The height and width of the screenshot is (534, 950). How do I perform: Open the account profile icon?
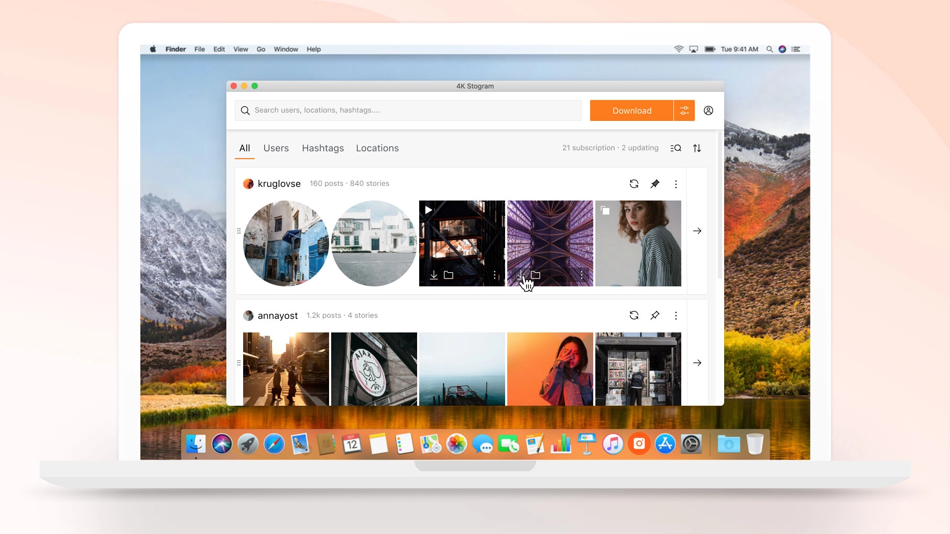708,110
